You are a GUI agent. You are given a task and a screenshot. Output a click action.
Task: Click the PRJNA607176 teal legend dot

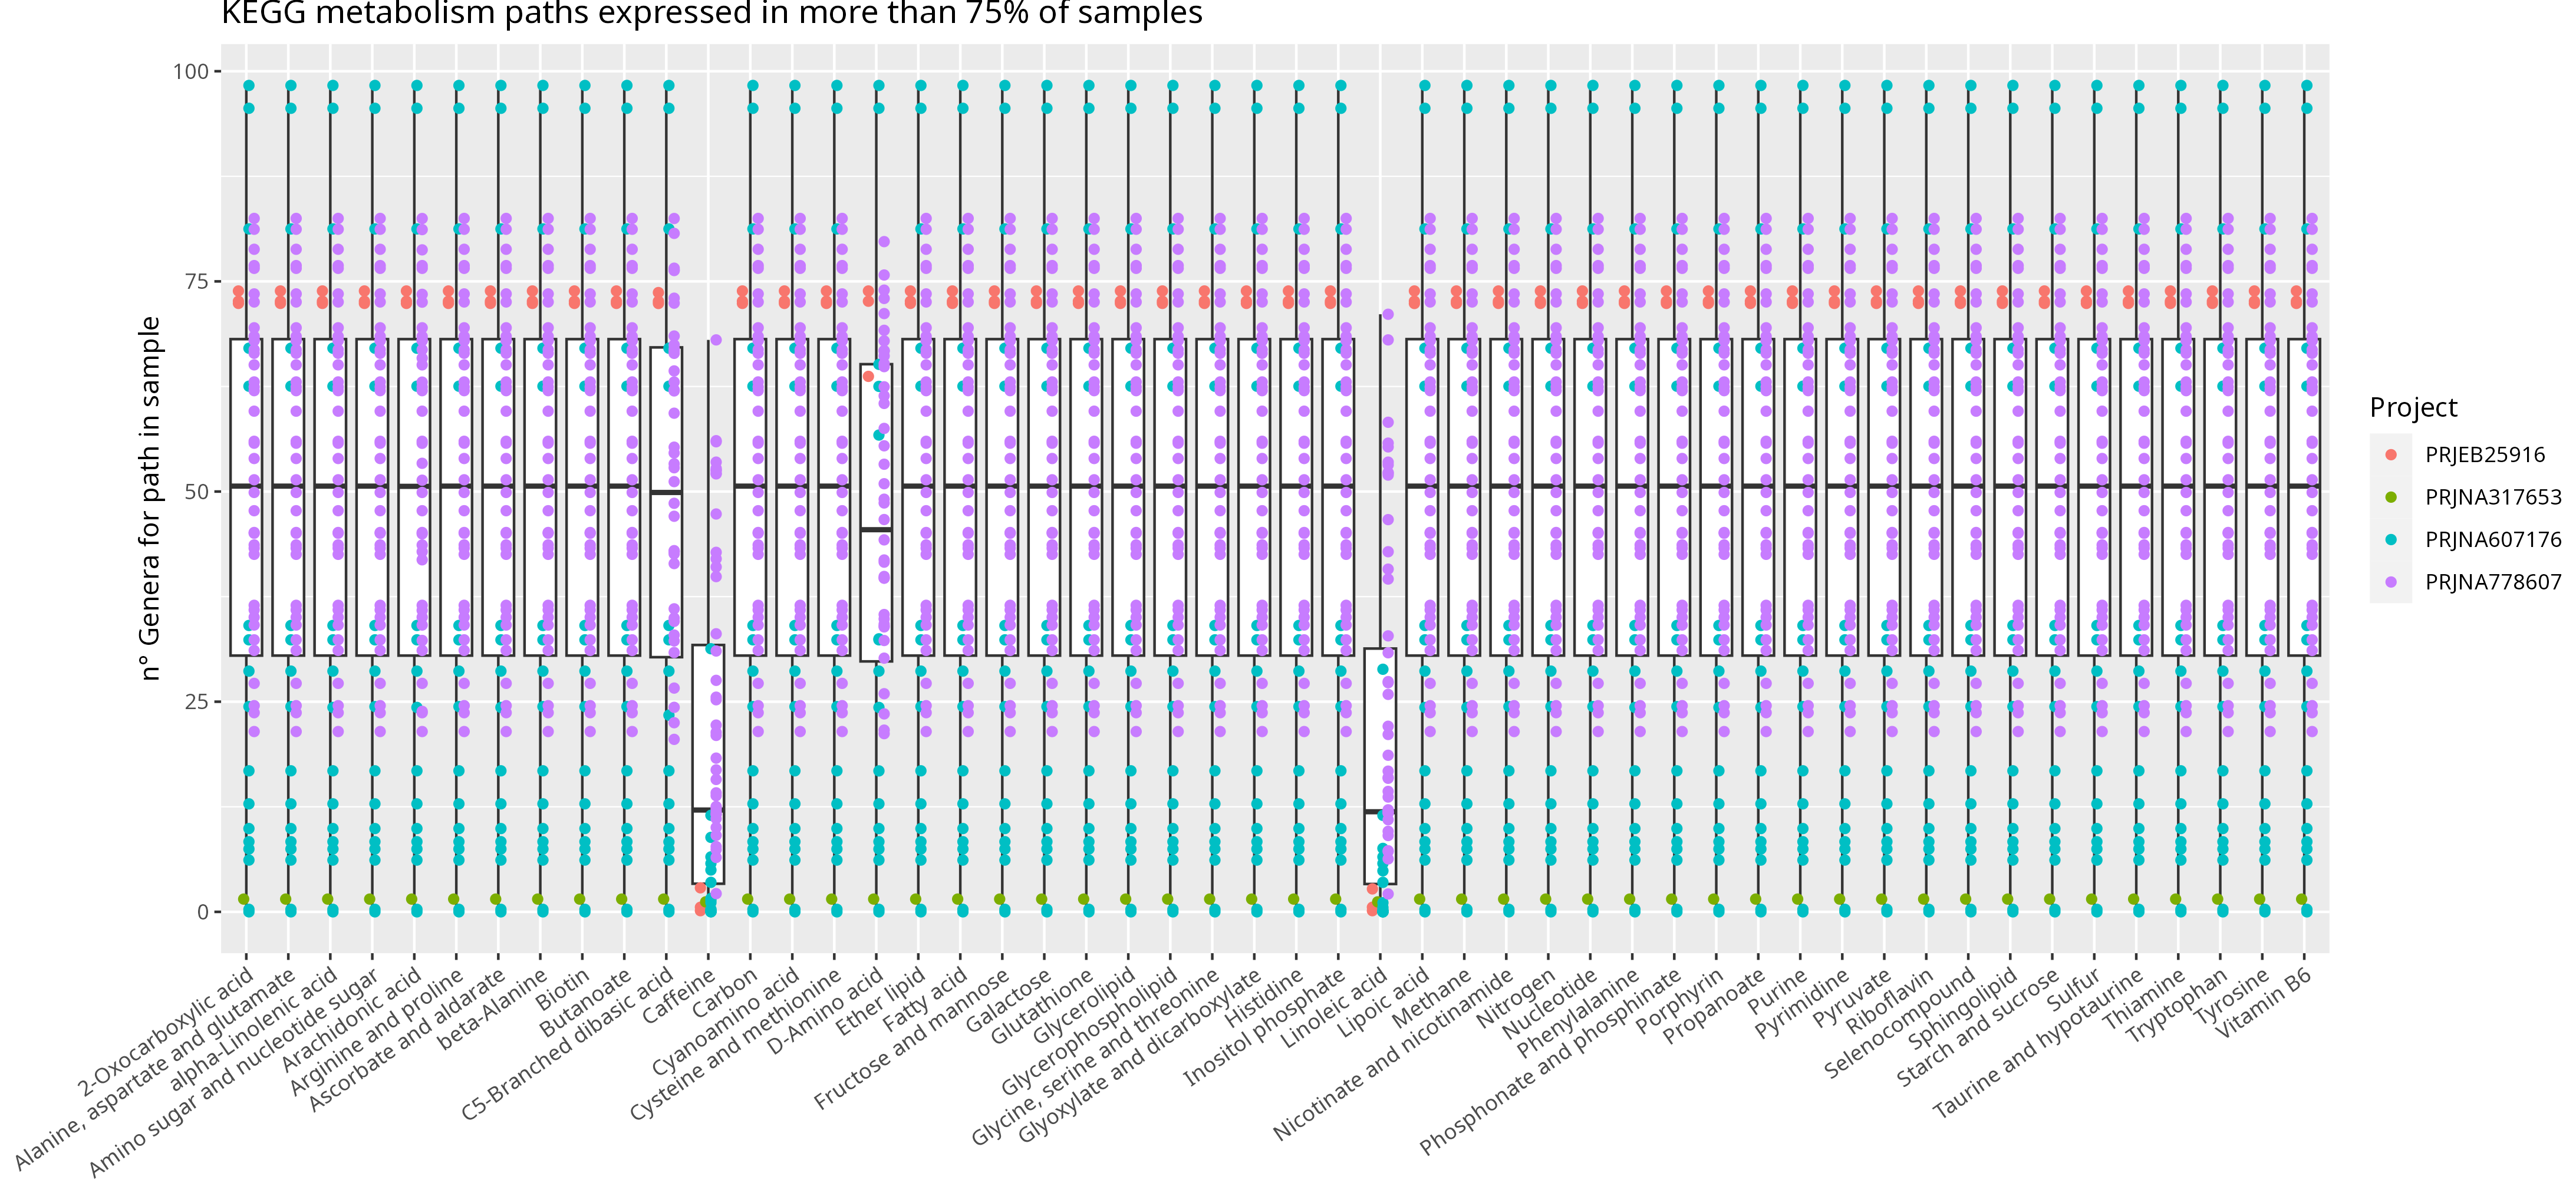click(x=2391, y=539)
